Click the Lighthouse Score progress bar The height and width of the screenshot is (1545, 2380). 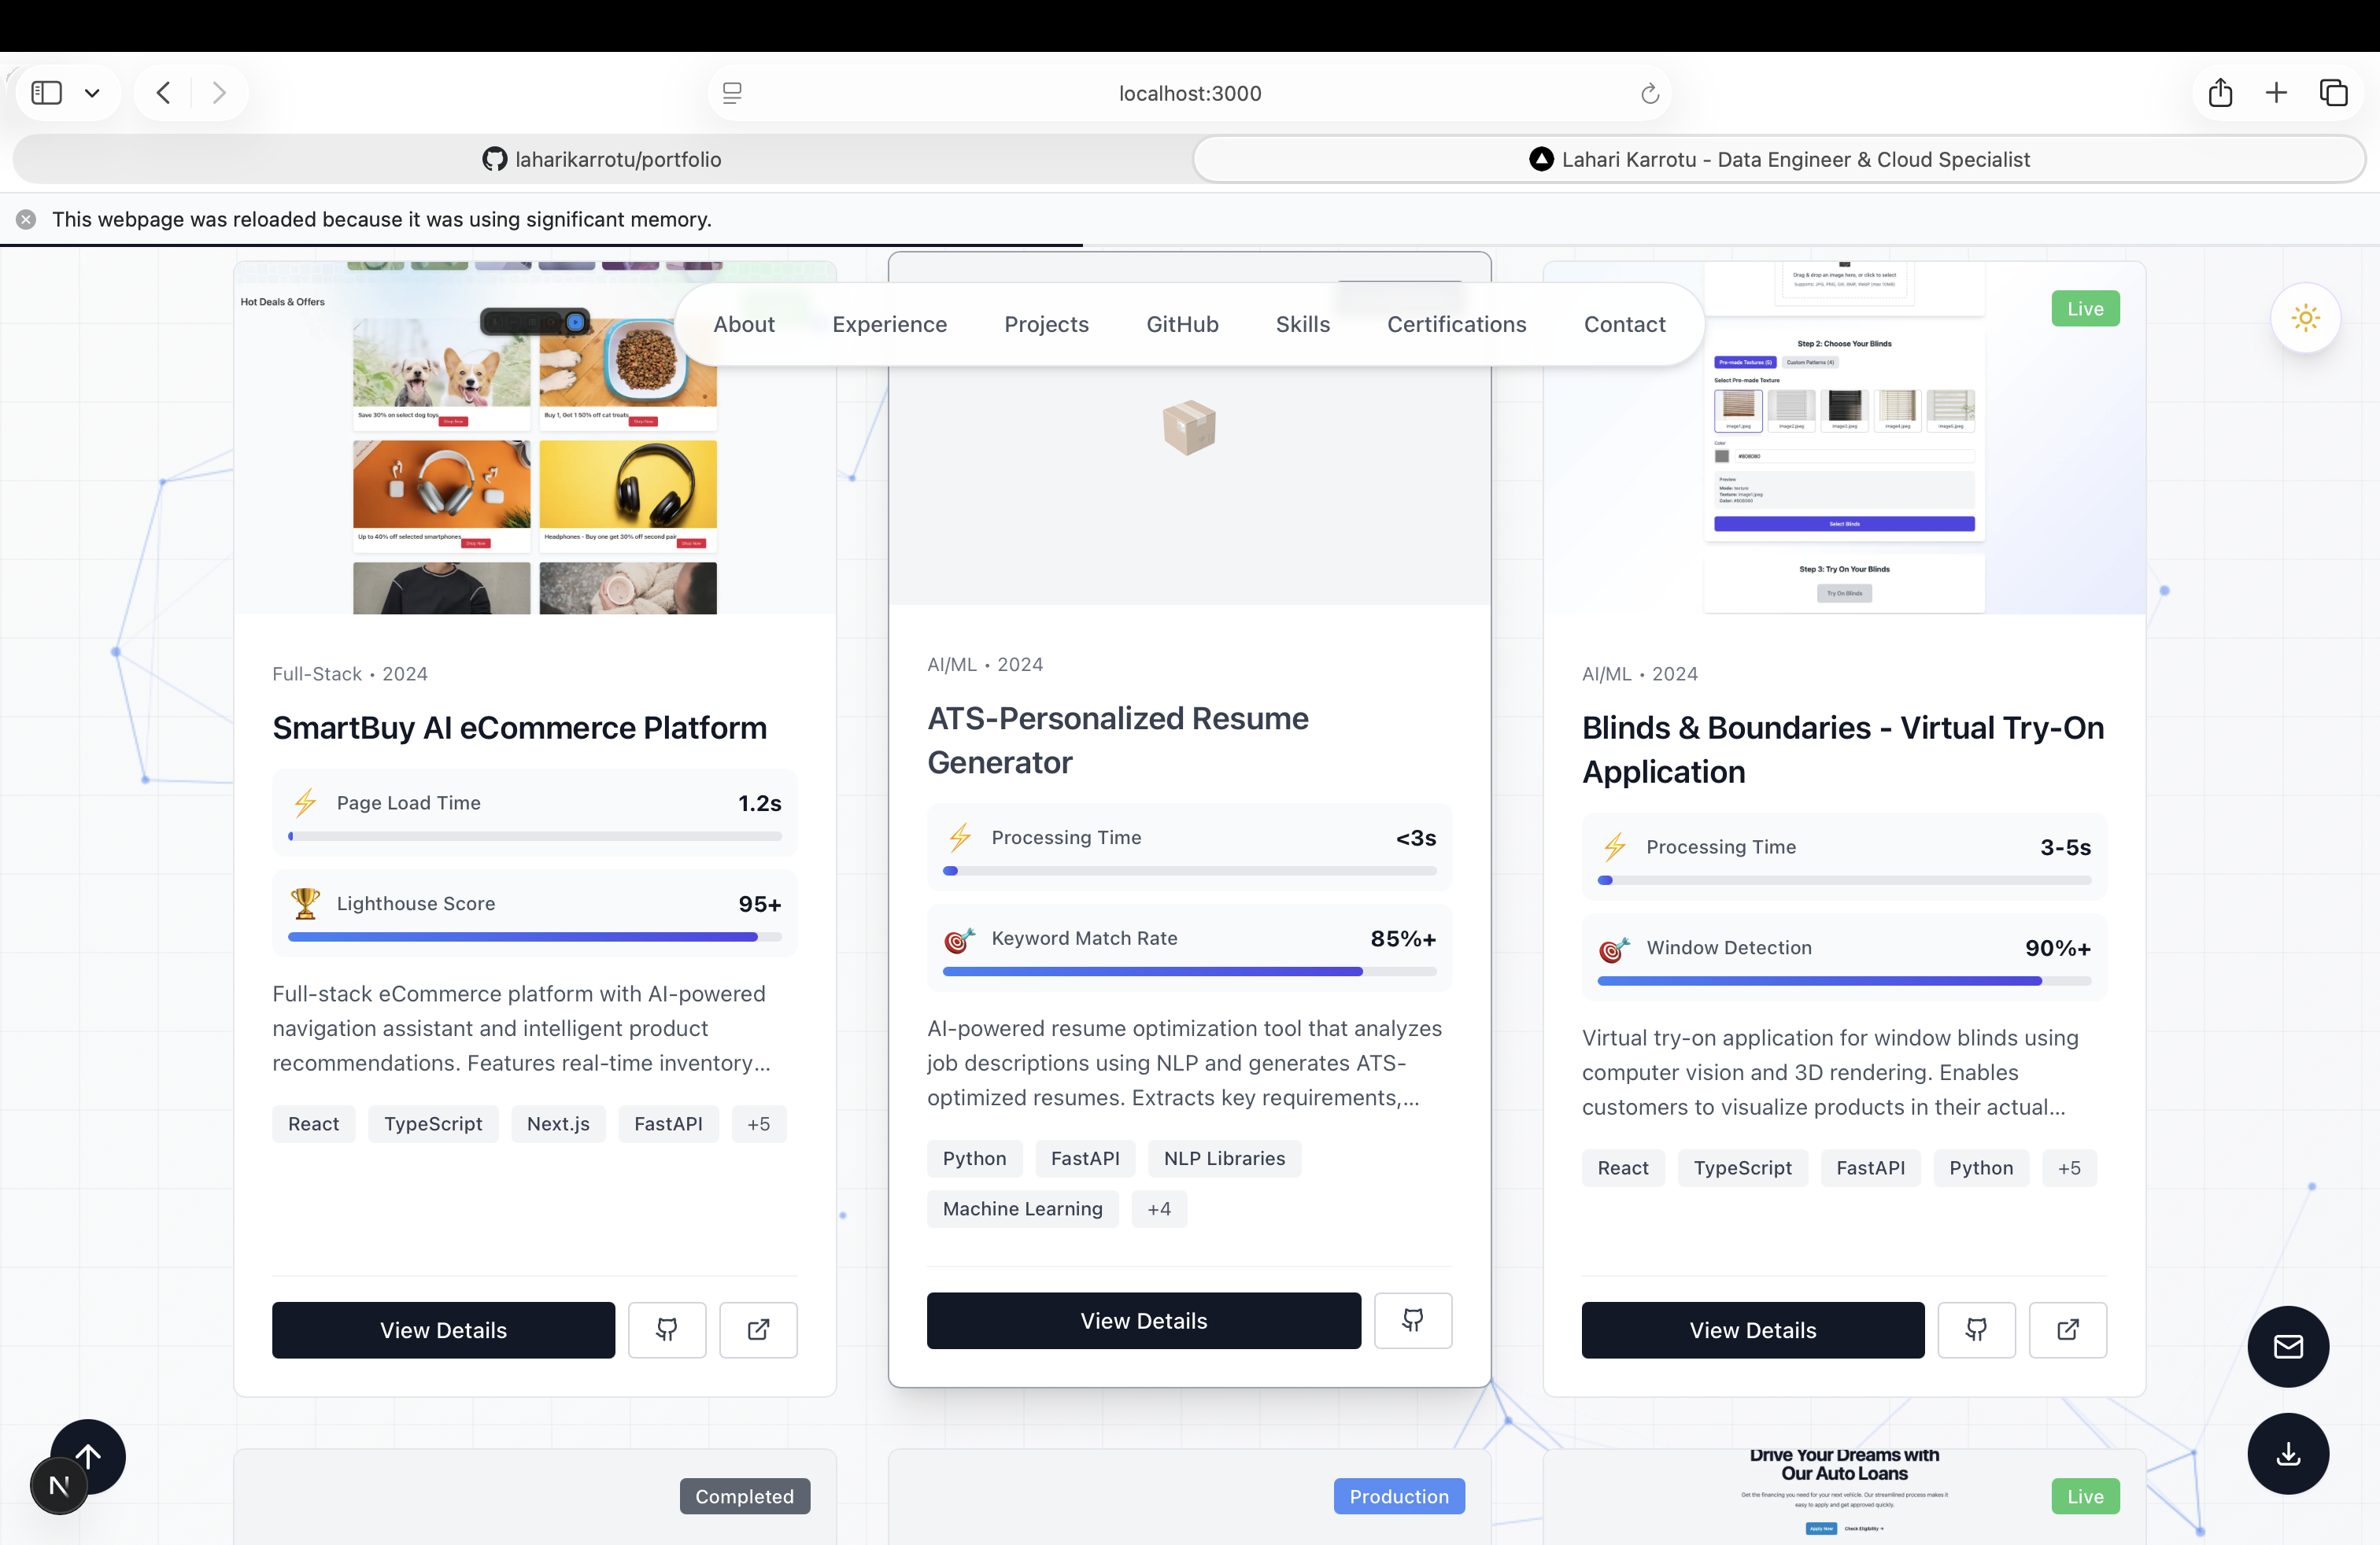[534, 936]
